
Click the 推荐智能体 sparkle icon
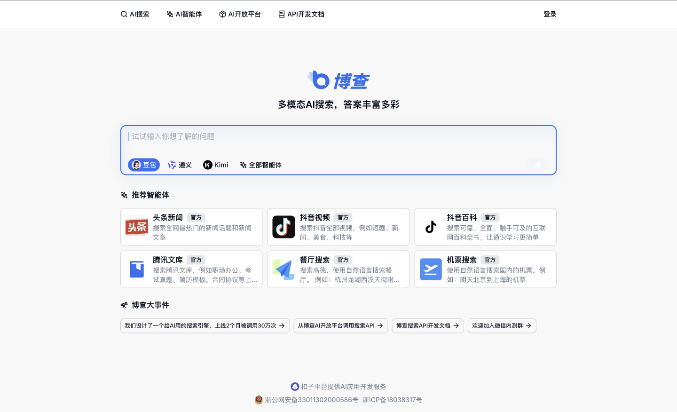point(124,195)
